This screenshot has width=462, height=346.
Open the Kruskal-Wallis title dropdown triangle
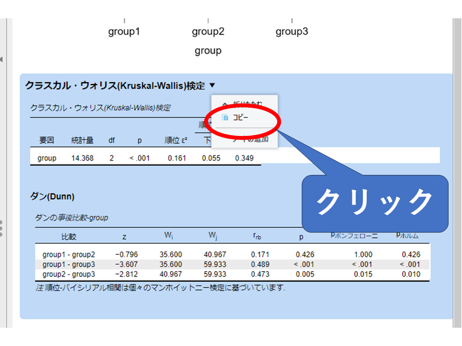tap(212, 86)
